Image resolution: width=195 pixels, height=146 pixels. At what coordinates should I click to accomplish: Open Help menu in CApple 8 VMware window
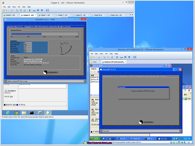click(x=29, y=7)
